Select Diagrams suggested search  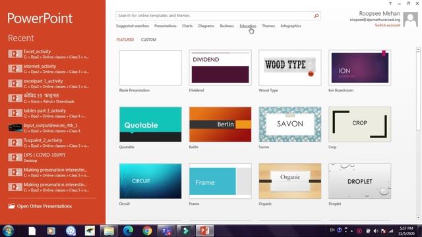click(x=206, y=26)
